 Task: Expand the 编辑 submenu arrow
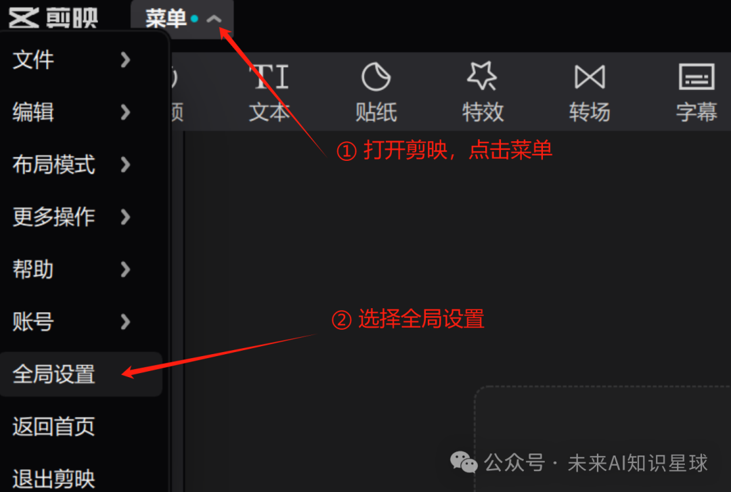(125, 112)
